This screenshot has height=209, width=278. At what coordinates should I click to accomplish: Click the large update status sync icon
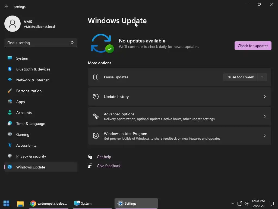[102, 43]
